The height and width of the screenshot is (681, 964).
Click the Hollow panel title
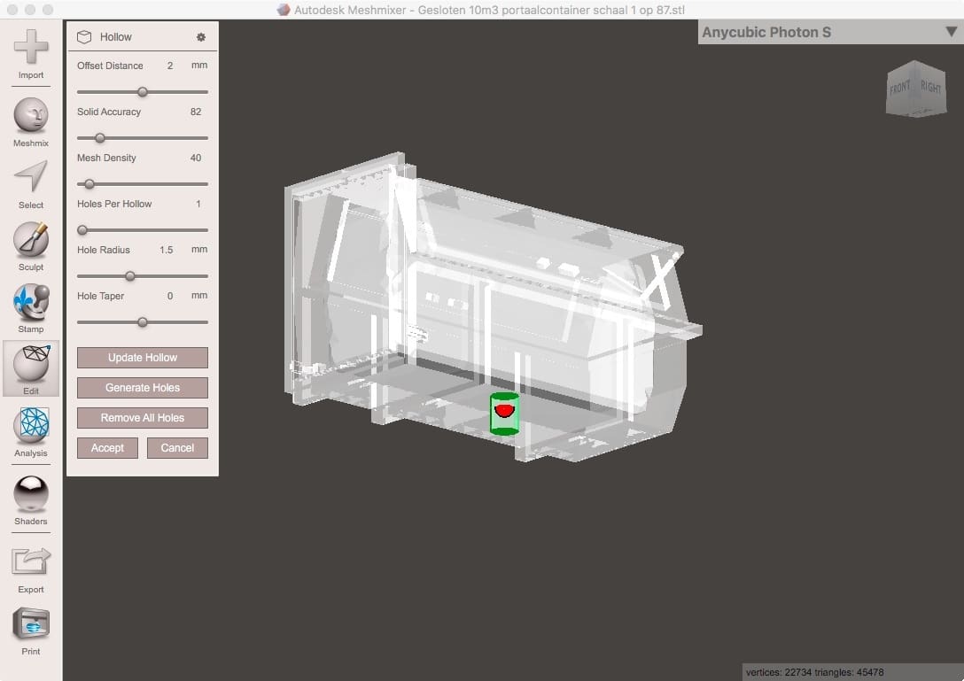click(115, 37)
